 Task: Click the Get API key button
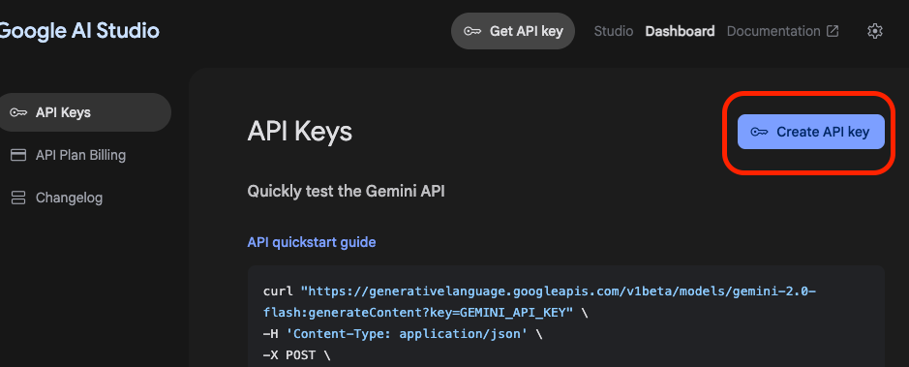click(513, 31)
